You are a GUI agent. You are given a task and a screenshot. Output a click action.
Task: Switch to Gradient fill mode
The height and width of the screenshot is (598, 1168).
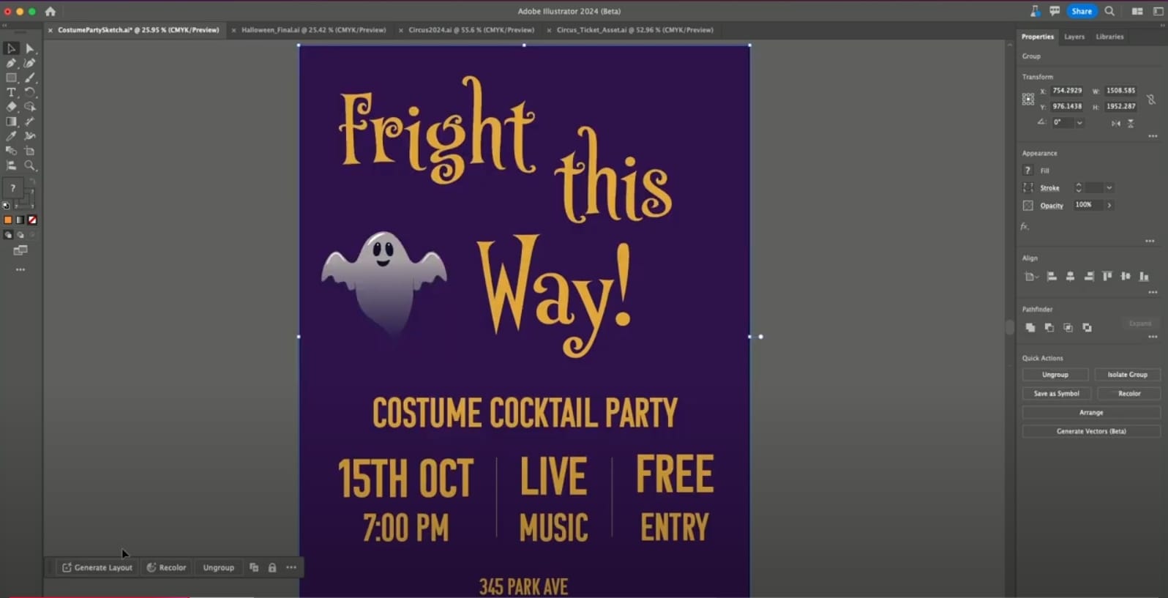tap(20, 220)
